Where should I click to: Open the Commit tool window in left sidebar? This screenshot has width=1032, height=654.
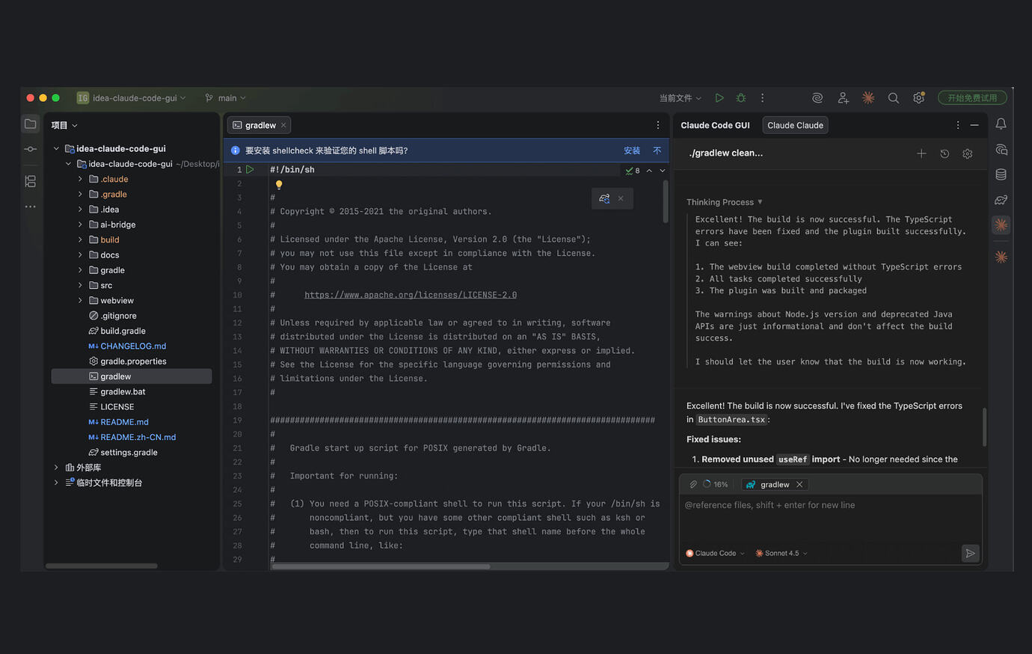coord(31,149)
